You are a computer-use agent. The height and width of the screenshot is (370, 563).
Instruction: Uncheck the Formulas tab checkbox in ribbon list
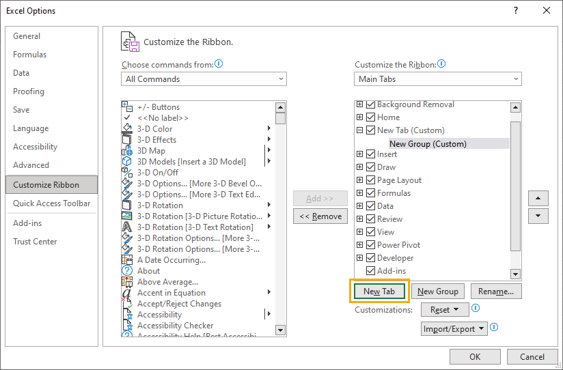coord(370,193)
